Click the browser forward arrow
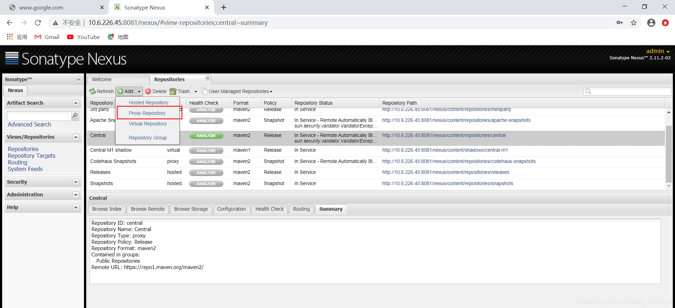 coord(24,23)
